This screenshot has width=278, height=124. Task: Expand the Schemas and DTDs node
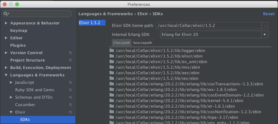pos(11,97)
